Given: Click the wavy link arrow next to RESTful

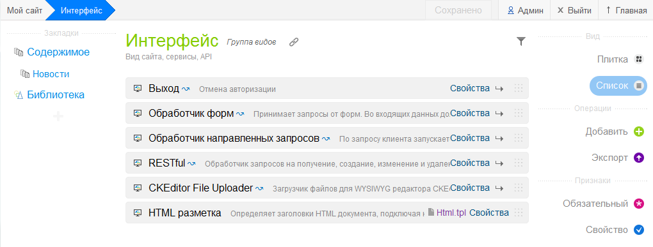Looking at the screenshot, I should (191, 163).
